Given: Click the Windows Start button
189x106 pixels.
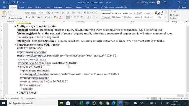Looking at the screenshot, I should (x=4, y=103).
